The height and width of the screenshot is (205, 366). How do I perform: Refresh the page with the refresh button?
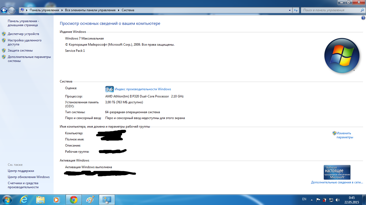tap(296, 10)
